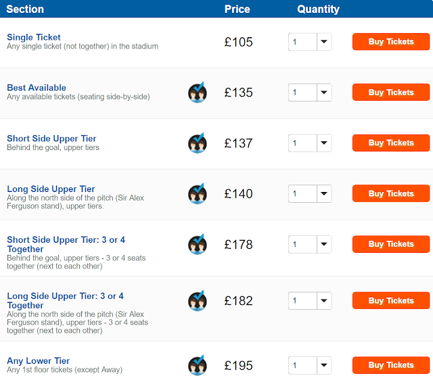Click seated-together icon for Best Available
The image size is (433, 384).
point(197,93)
